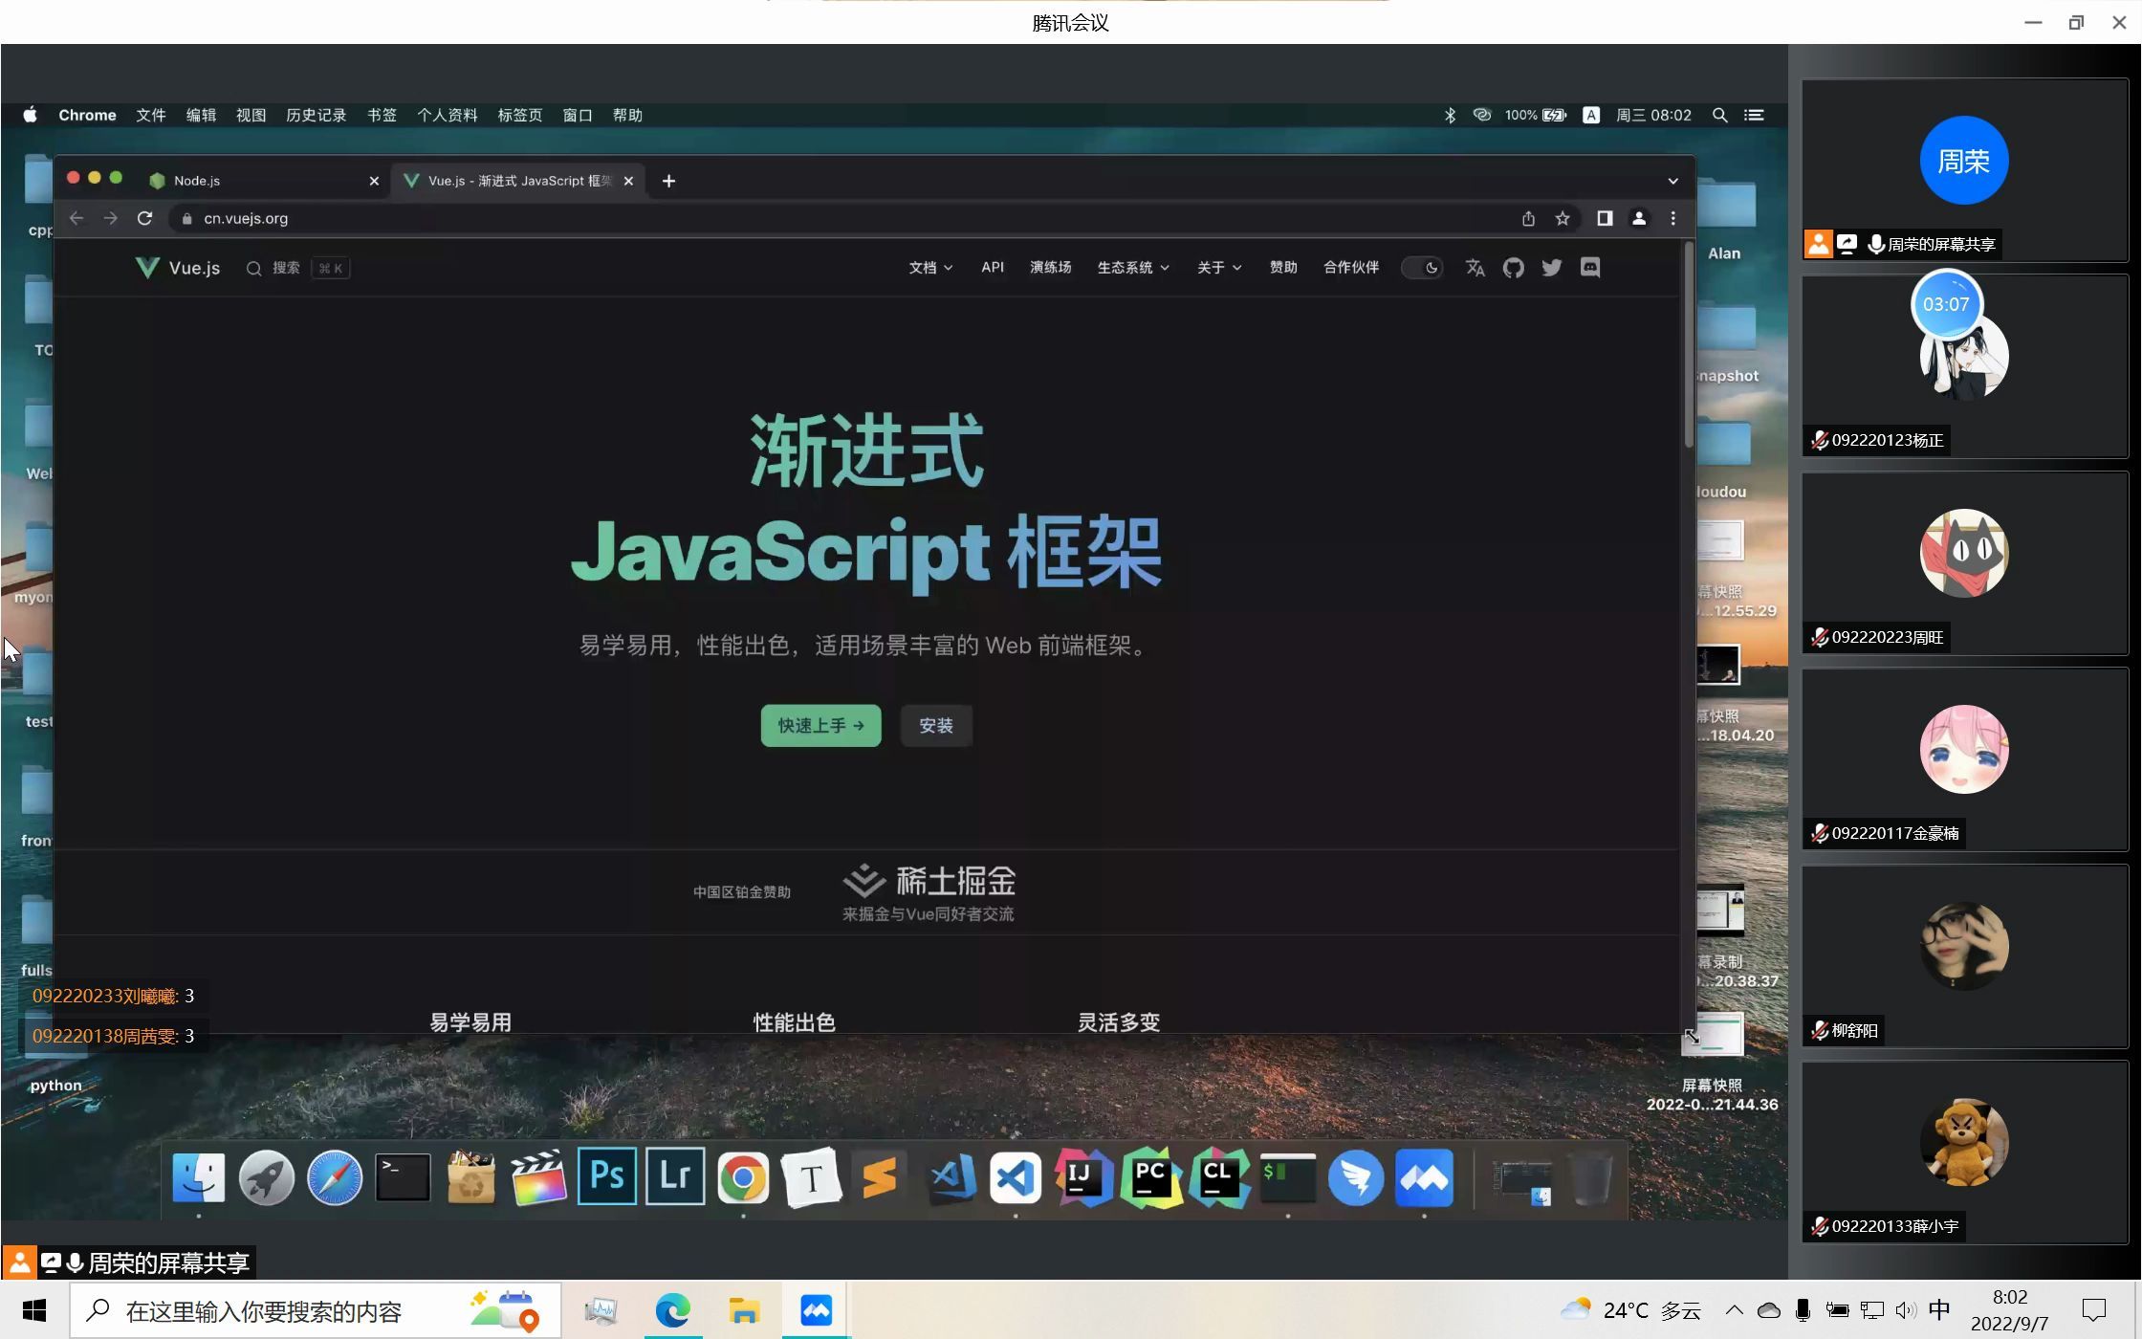Viewport: 2142px width, 1339px height.
Task: Open Finder in the Mac dock
Action: point(198,1177)
